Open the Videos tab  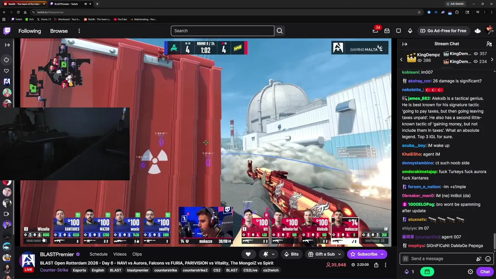tap(120, 254)
